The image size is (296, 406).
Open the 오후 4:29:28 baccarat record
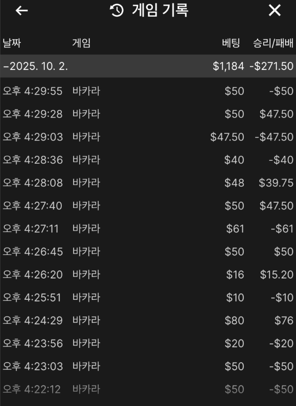[148, 114]
